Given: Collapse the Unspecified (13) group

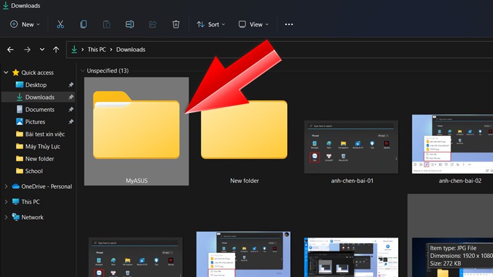Looking at the screenshot, I should click(83, 71).
